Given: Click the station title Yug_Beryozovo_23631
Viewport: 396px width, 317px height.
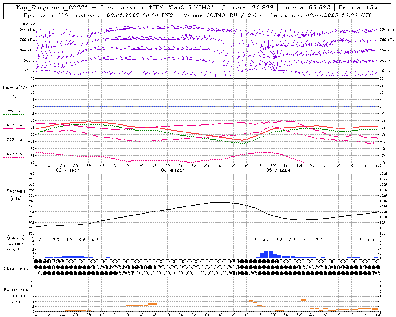Looking at the screenshot, I should (x=52, y=7).
